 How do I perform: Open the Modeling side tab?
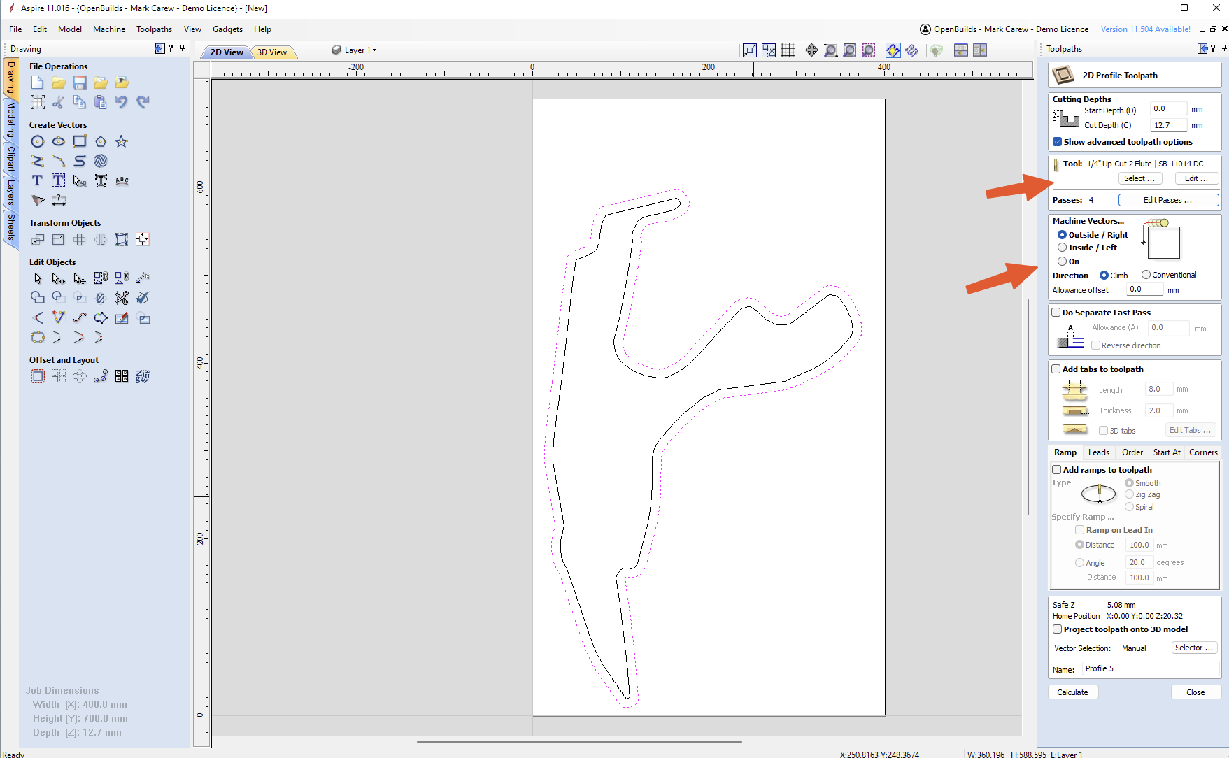click(x=11, y=120)
